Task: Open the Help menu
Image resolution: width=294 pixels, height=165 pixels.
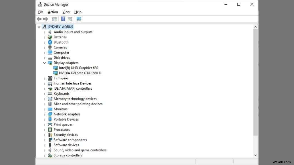Action: (x=78, y=12)
